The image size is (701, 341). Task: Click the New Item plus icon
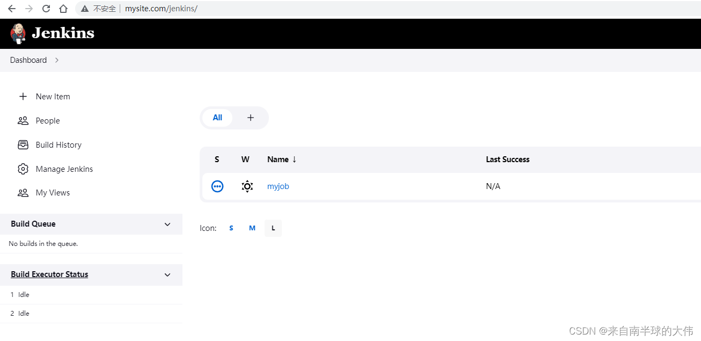point(23,97)
